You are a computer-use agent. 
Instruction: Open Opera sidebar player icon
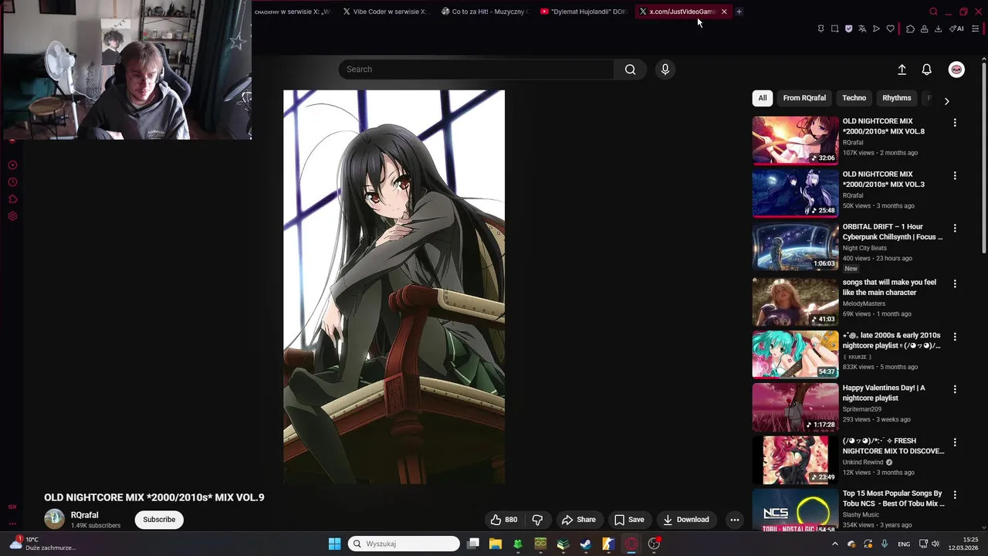click(12, 165)
